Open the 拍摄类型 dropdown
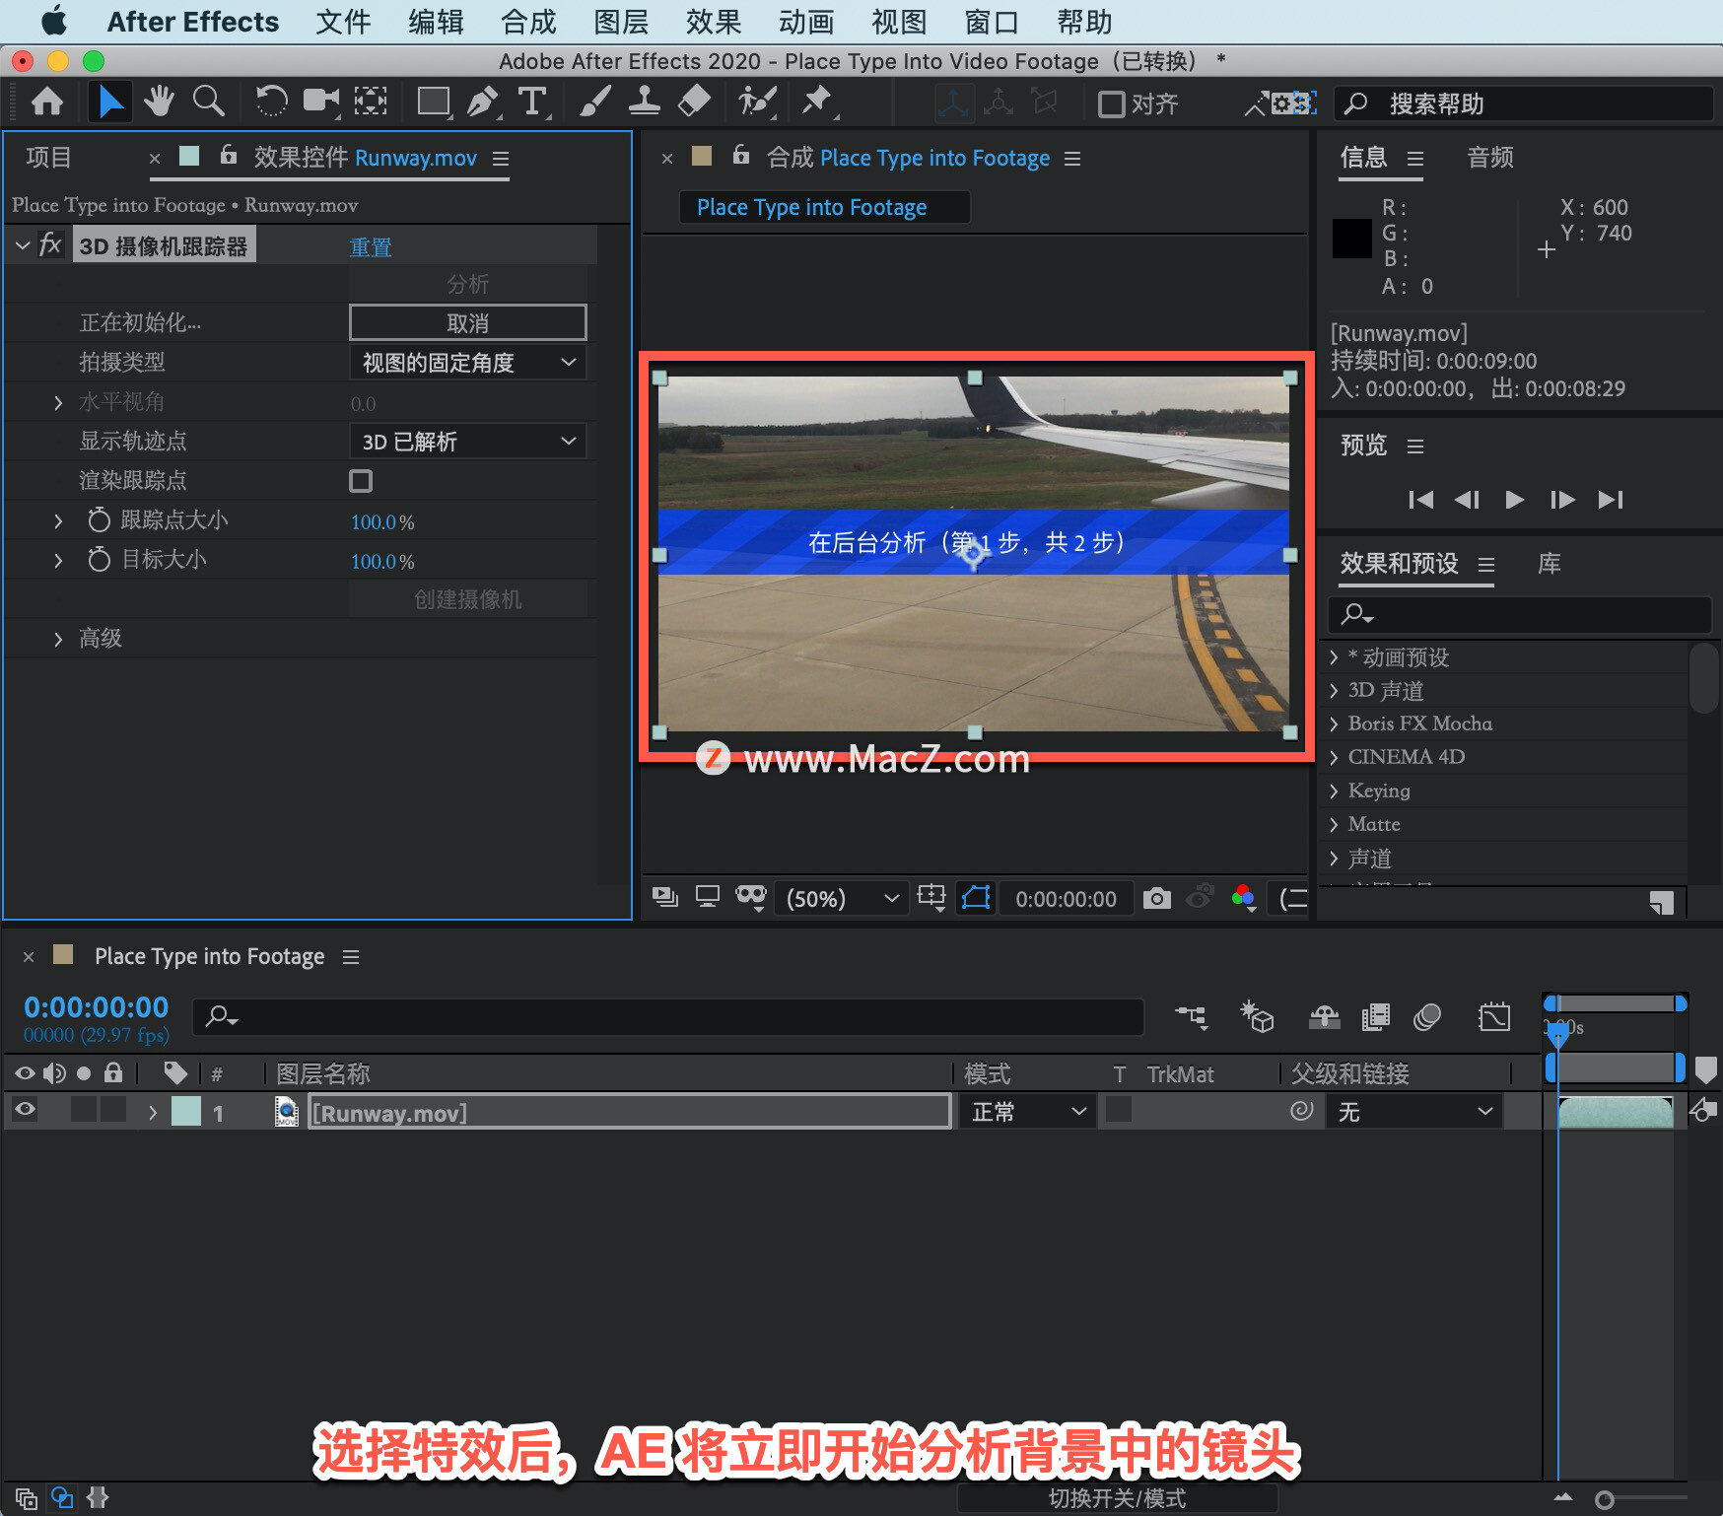1723x1516 pixels. (468, 363)
